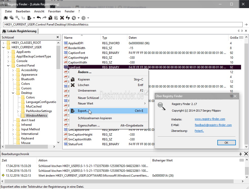
Task: Click the Desktop folder icon in tree
Action: [x=18, y=93]
